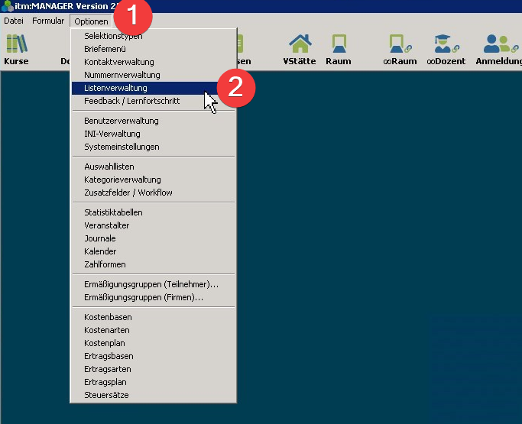522x424 pixels.
Task: Open Statistiktabellen
Action: (154, 212)
